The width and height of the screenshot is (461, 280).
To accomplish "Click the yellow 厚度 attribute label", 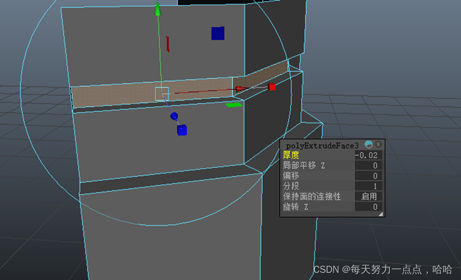I will pyautogui.click(x=291, y=155).
